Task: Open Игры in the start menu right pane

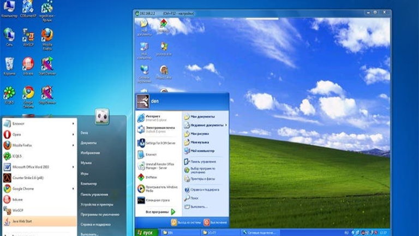Action: point(85,173)
